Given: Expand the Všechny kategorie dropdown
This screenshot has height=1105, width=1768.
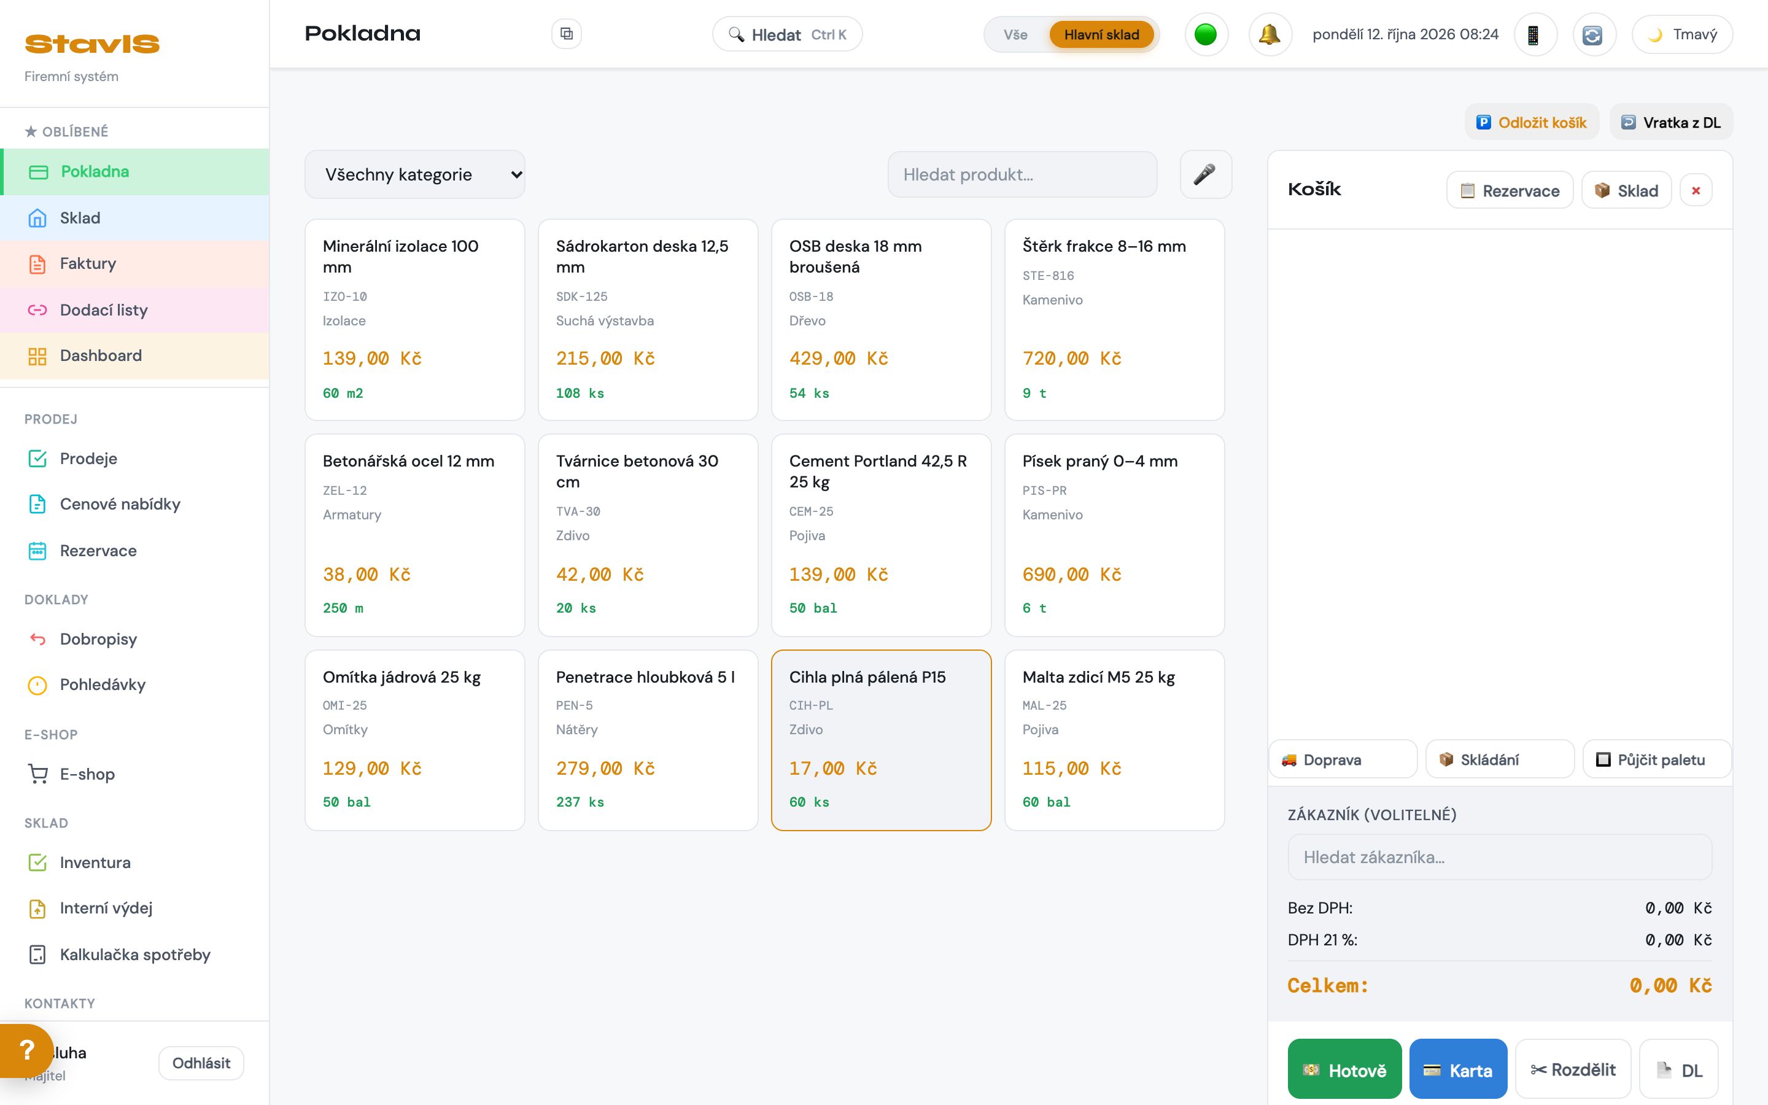Looking at the screenshot, I should coord(415,174).
